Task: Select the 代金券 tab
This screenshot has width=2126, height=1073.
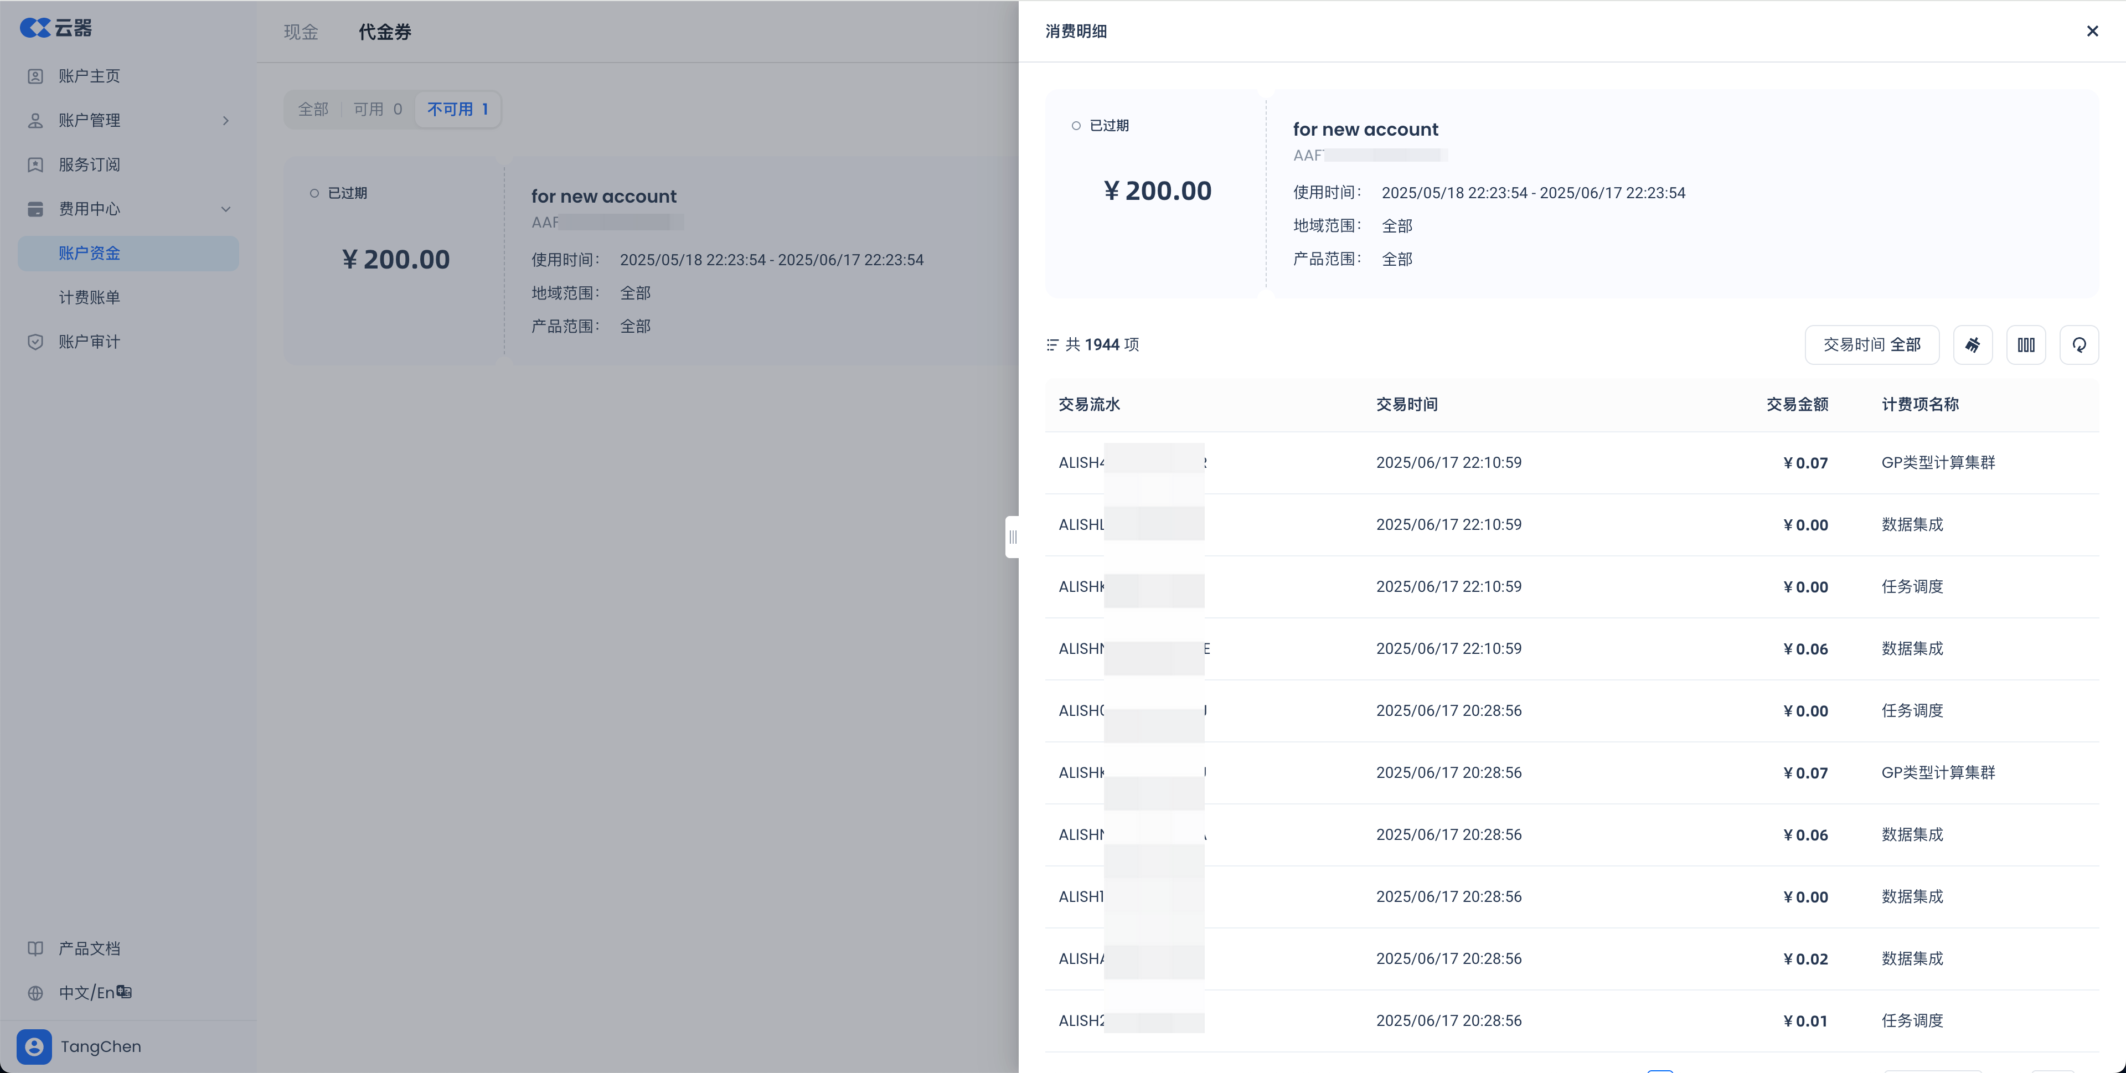Action: coord(385,32)
